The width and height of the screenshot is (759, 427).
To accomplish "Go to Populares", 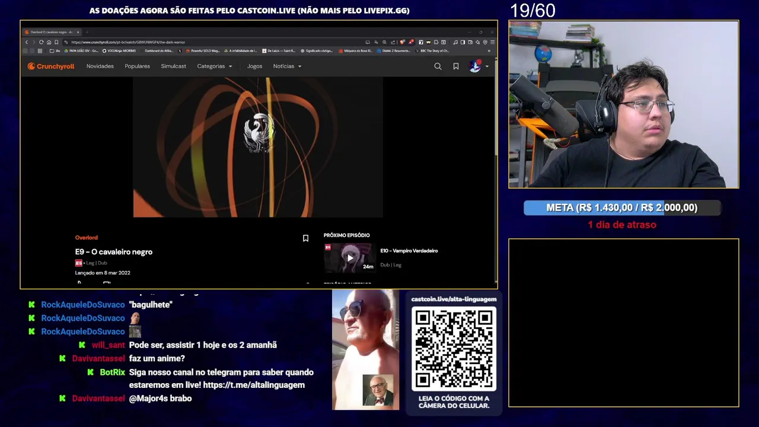I will [138, 66].
